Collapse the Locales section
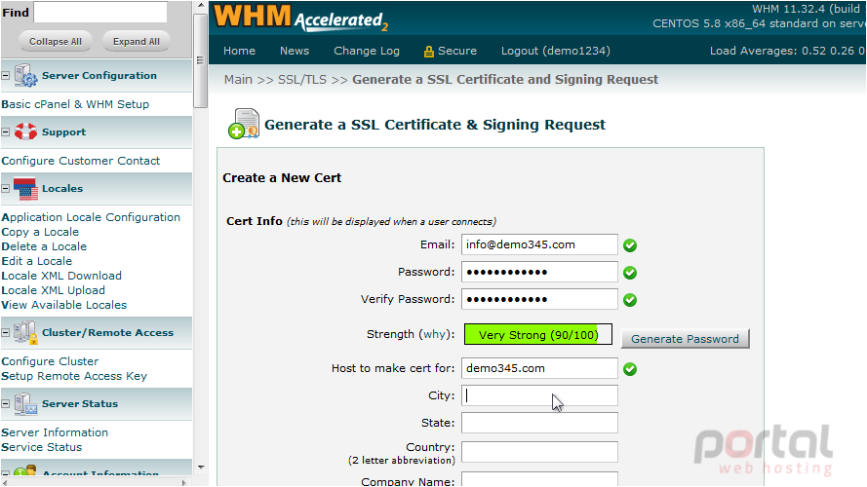The image size is (867, 487). point(6,188)
